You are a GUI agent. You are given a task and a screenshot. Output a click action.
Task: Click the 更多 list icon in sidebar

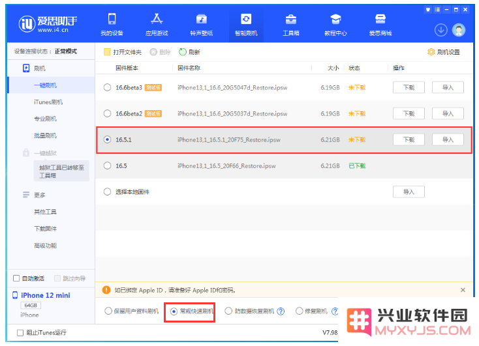(x=26, y=195)
